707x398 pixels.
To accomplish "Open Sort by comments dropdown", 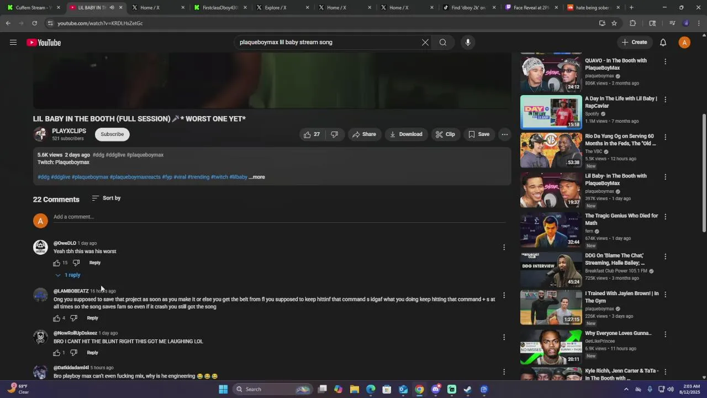I will click(106, 198).
